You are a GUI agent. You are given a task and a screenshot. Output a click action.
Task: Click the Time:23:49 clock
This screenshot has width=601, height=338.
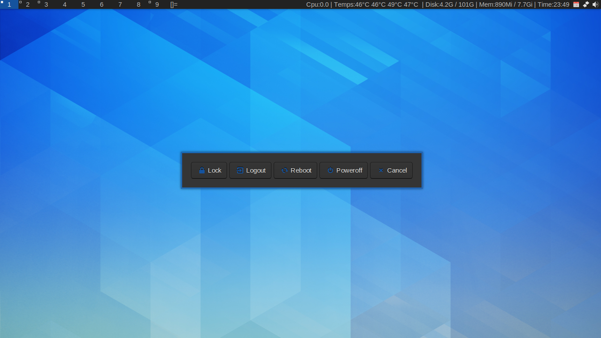[554, 4]
